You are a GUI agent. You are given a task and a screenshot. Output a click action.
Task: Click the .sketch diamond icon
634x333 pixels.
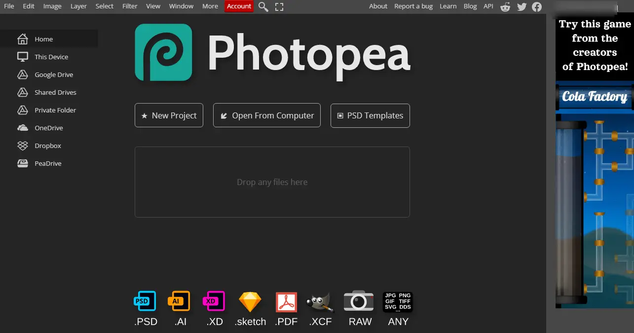[x=250, y=302]
